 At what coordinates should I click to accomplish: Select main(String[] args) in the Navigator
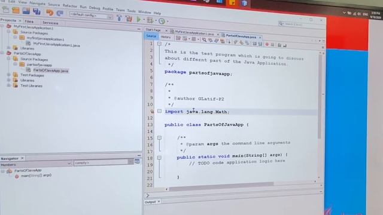point(36,175)
